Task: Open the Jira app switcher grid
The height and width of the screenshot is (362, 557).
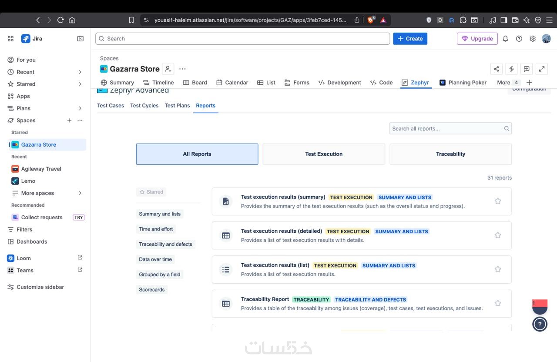Action: (x=11, y=39)
